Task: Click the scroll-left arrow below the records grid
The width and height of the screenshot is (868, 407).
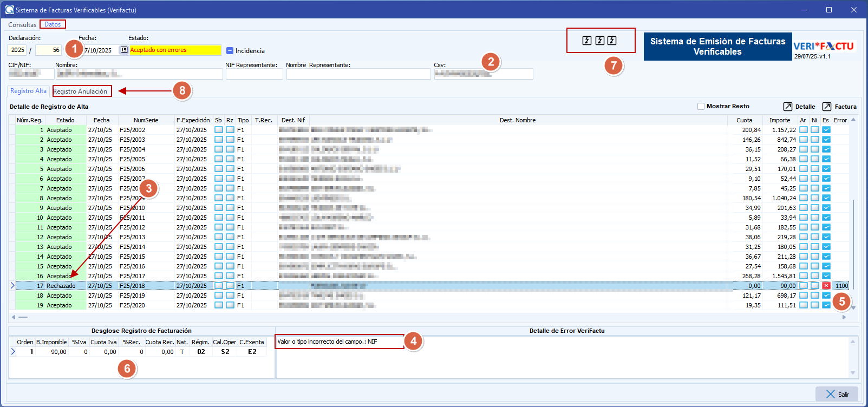Action: click(x=14, y=317)
